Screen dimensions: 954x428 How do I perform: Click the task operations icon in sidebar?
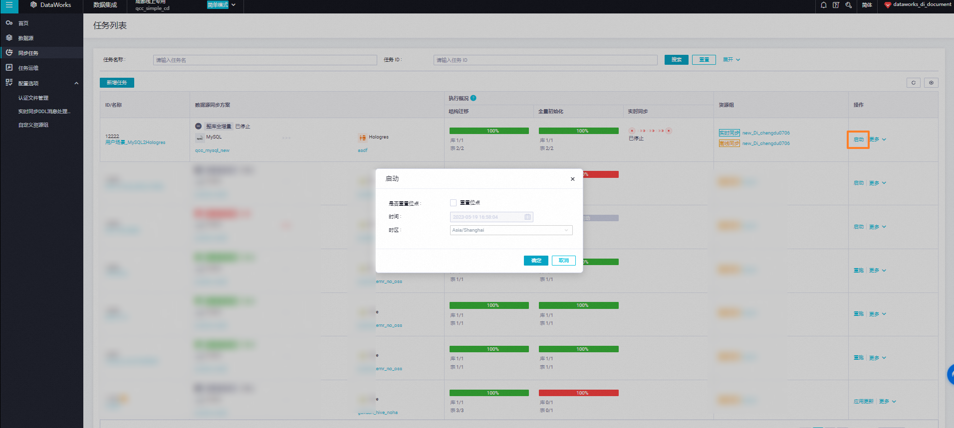pos(9,67)
